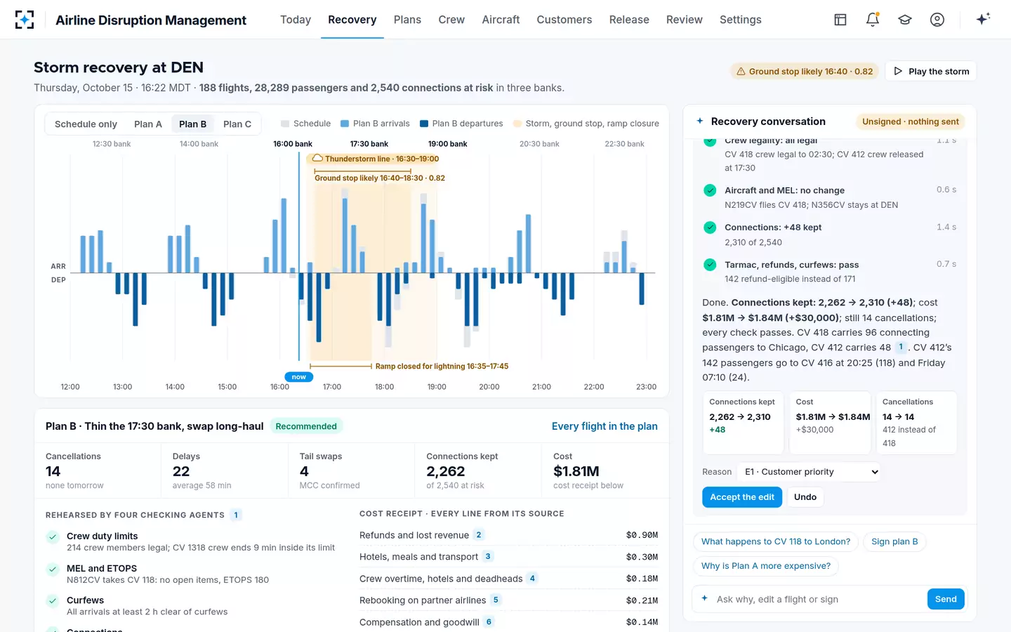Switch chart to Plan C
The image size is (1011, 632).
(x=237, y=124)
